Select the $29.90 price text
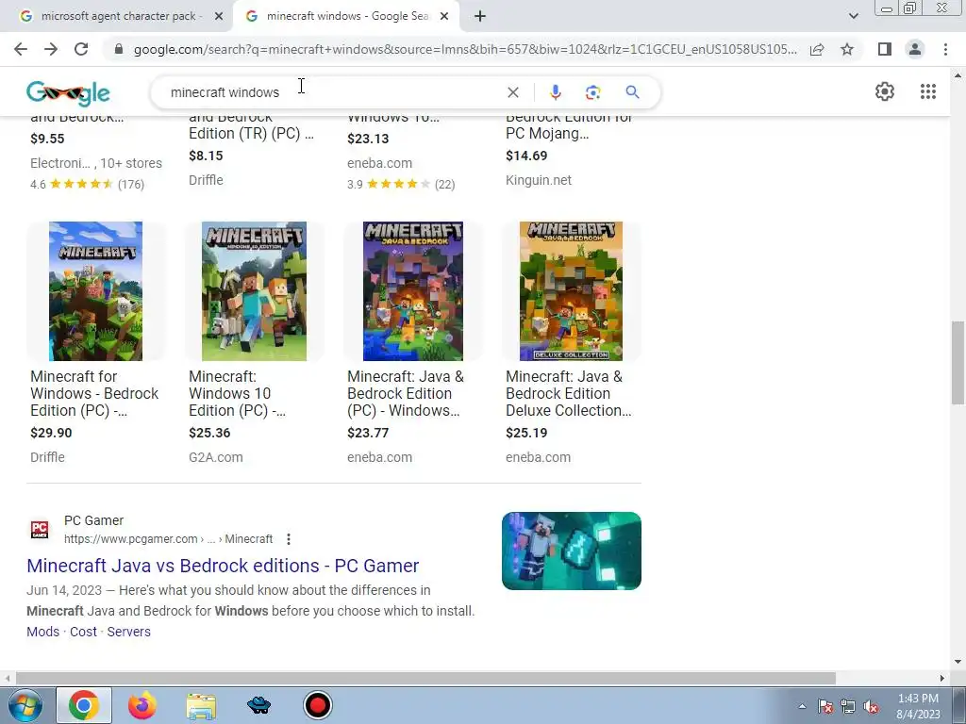The height and width of the screenshot is (724, 966). [51, 433]
